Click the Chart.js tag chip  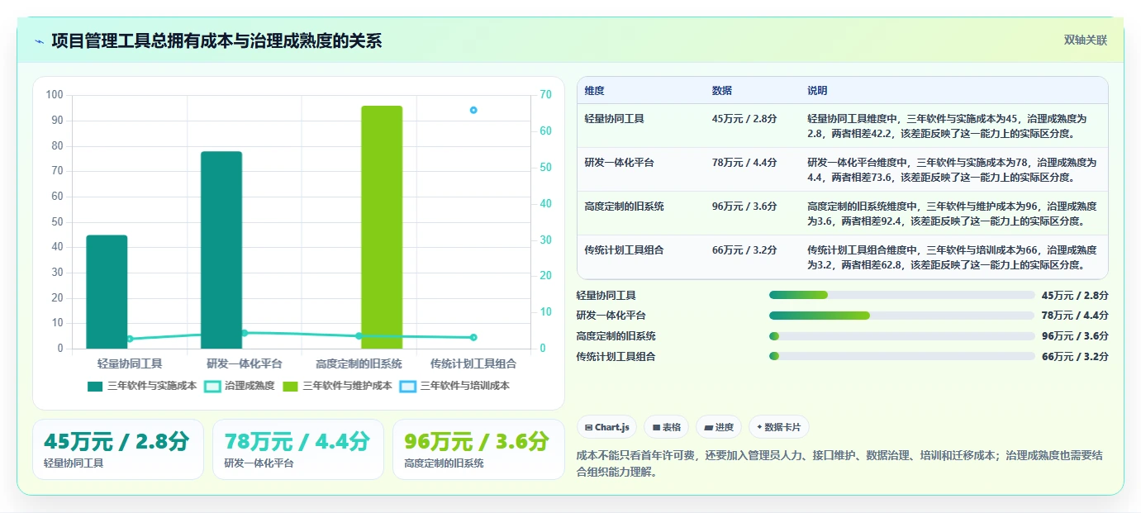(606, 427)
